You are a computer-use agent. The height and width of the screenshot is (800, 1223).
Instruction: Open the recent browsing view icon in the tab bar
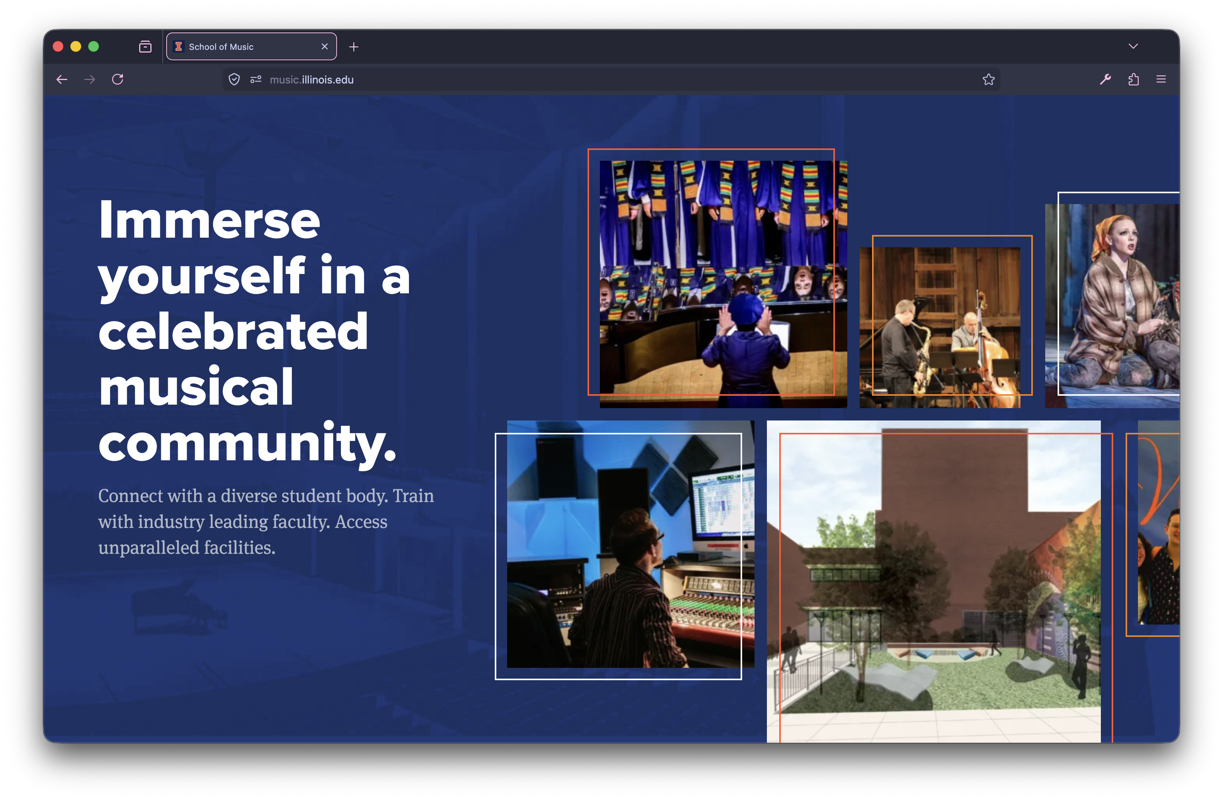145,47
